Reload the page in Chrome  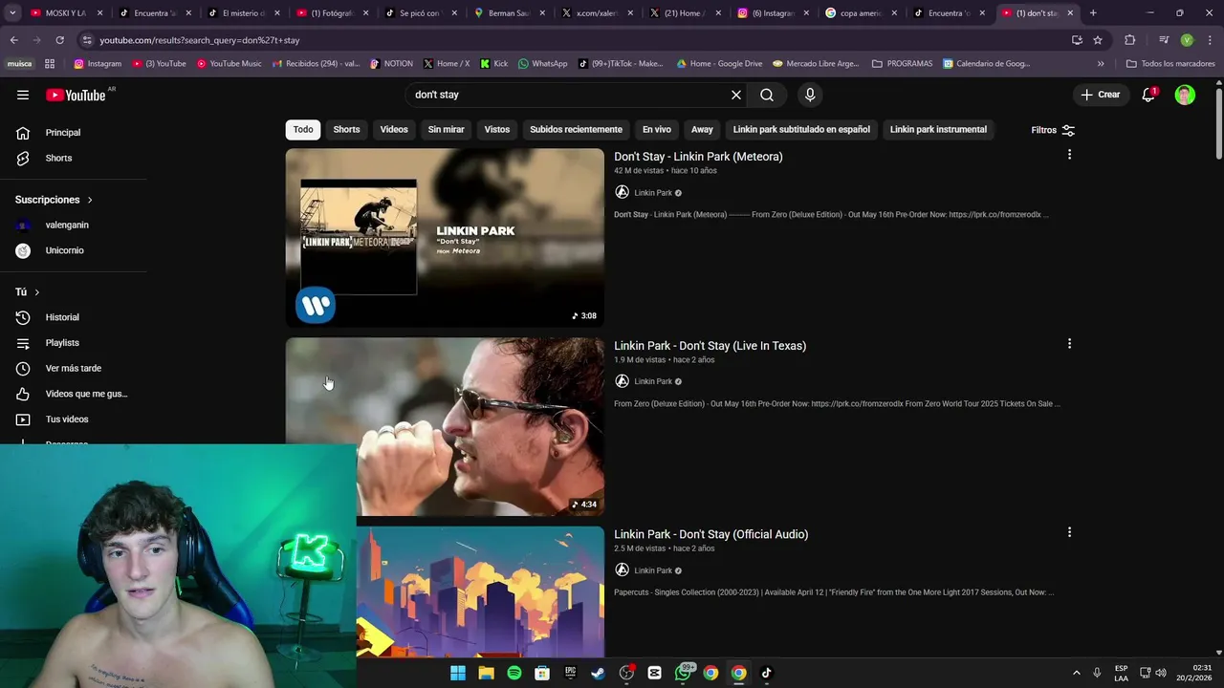click(x=59, y=40)
